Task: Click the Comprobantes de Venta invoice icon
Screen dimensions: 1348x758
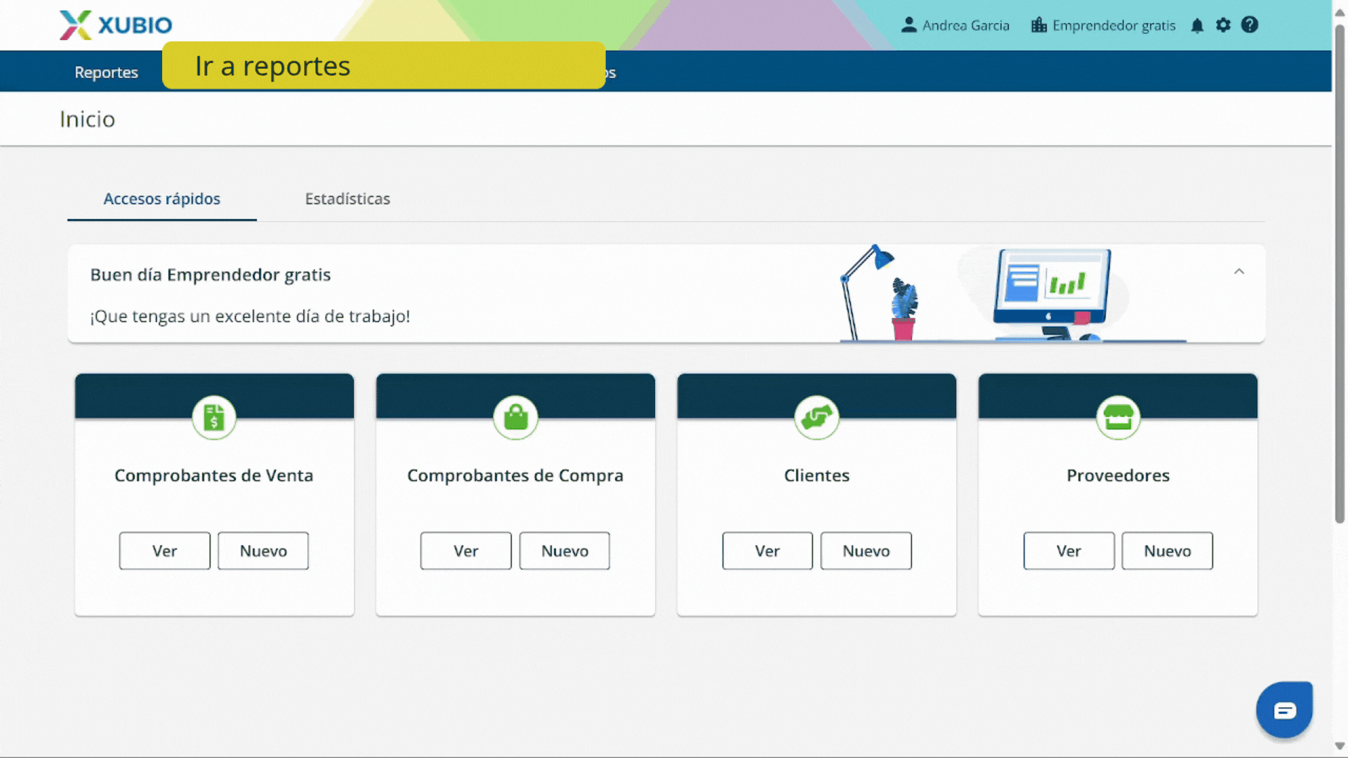Action: 214,418
